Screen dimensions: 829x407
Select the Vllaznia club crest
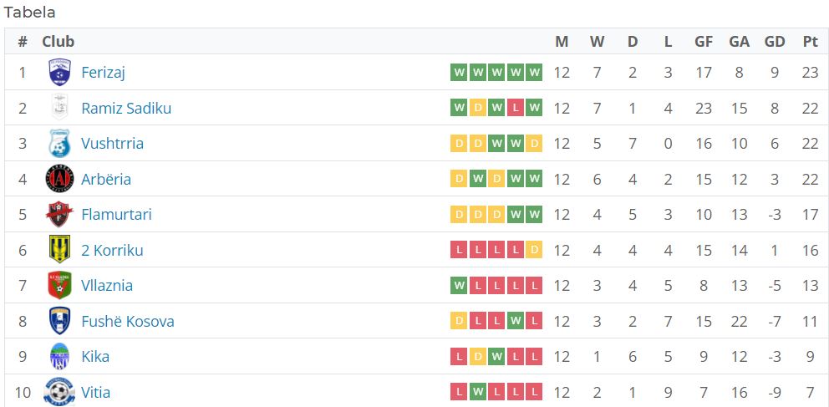point(59,286)
